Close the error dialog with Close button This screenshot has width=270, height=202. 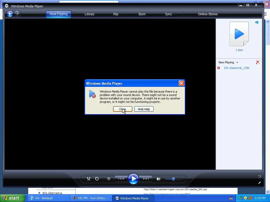[123, 109]
